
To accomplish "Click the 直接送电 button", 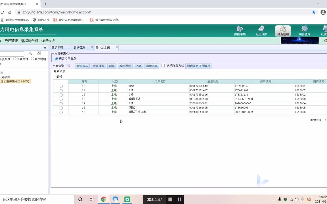I will click(152, 65).
